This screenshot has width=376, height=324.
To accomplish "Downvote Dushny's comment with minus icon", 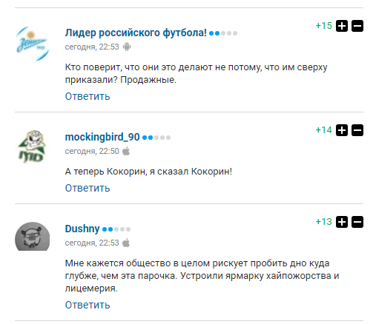I will [357, 222].
